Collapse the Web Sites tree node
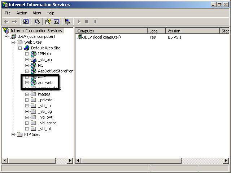The height and width of the screenshot is (173, 231). coord(13,42)
